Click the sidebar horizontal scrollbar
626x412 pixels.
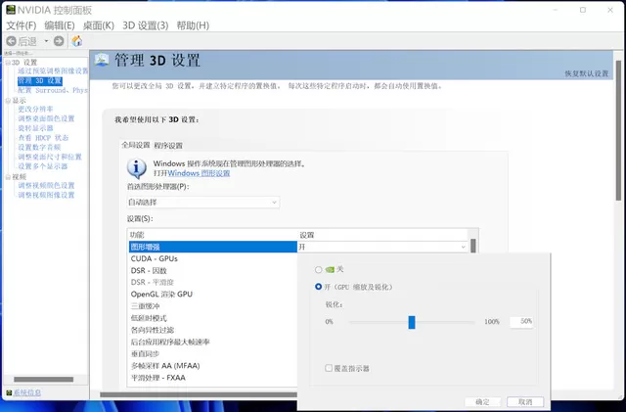(x=44, y=380)
